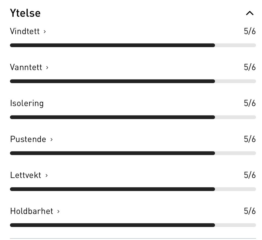The image size is (262, 240).
Task: Collapse the Ytelse section using the chevron
Action: tap(249, 13)
